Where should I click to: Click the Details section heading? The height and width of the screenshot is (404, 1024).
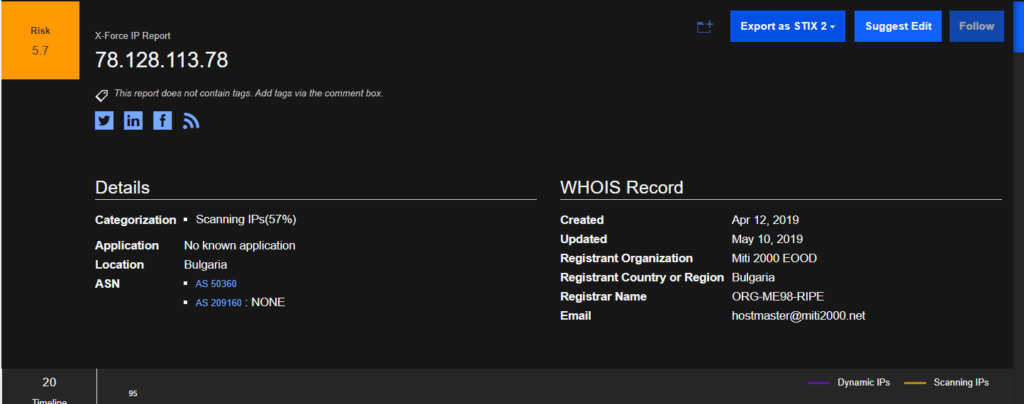click(x=123, y=188)
